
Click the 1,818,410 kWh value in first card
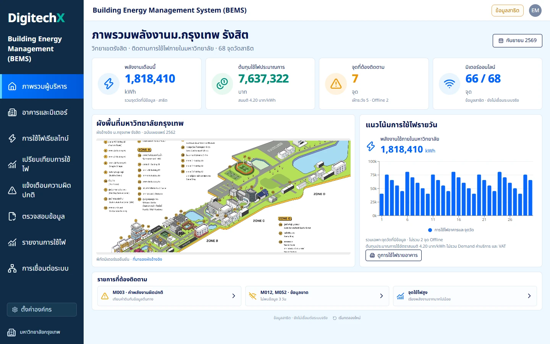click(150, 79)
